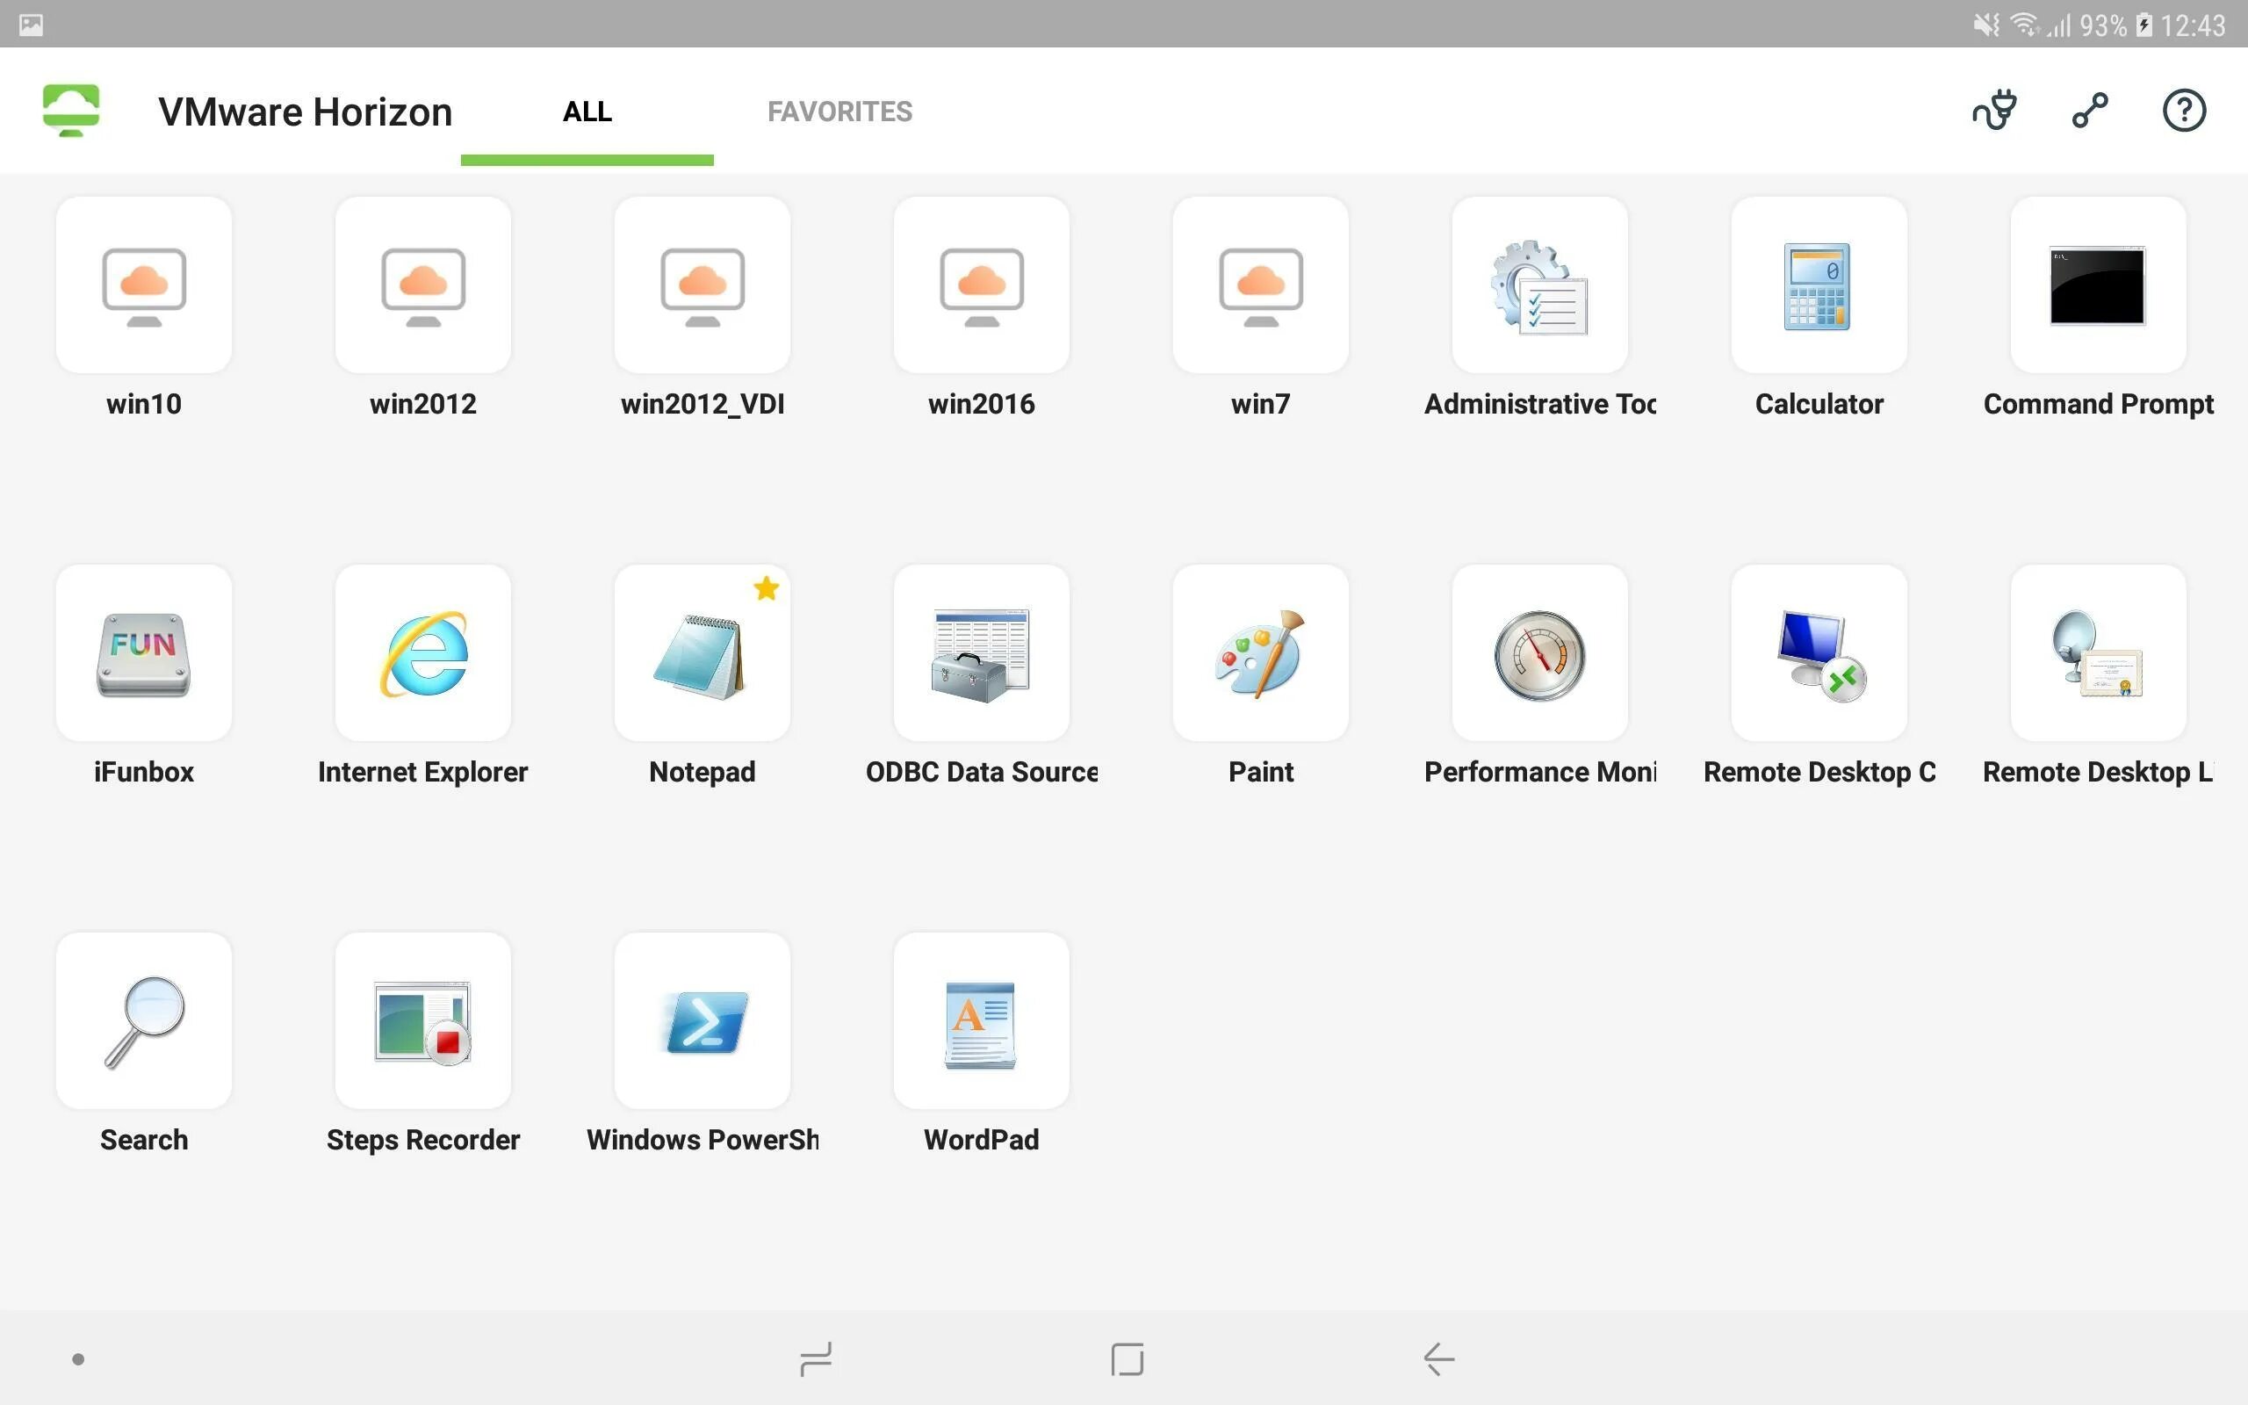Launch iFunbox application
2248x1405 pixels.
tap(144, 652)
